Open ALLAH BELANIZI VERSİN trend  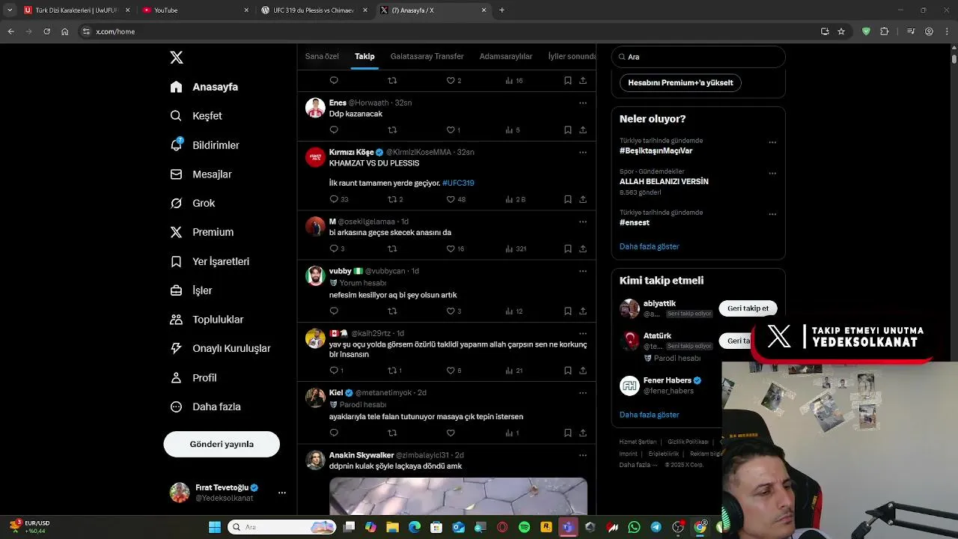tap(664, 182)
